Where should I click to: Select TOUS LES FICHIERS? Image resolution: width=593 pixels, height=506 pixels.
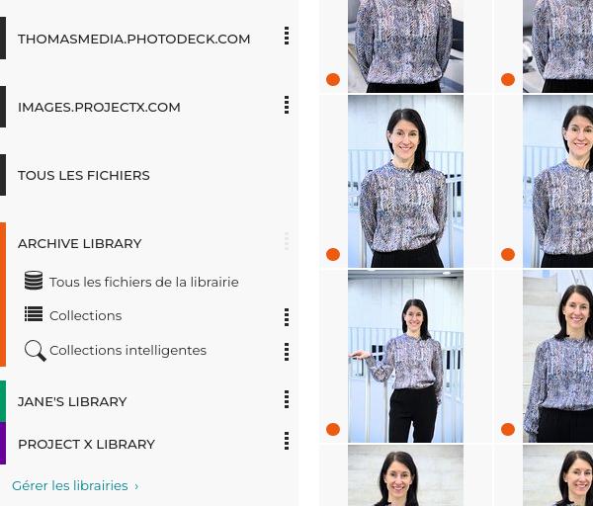point(84,176)
